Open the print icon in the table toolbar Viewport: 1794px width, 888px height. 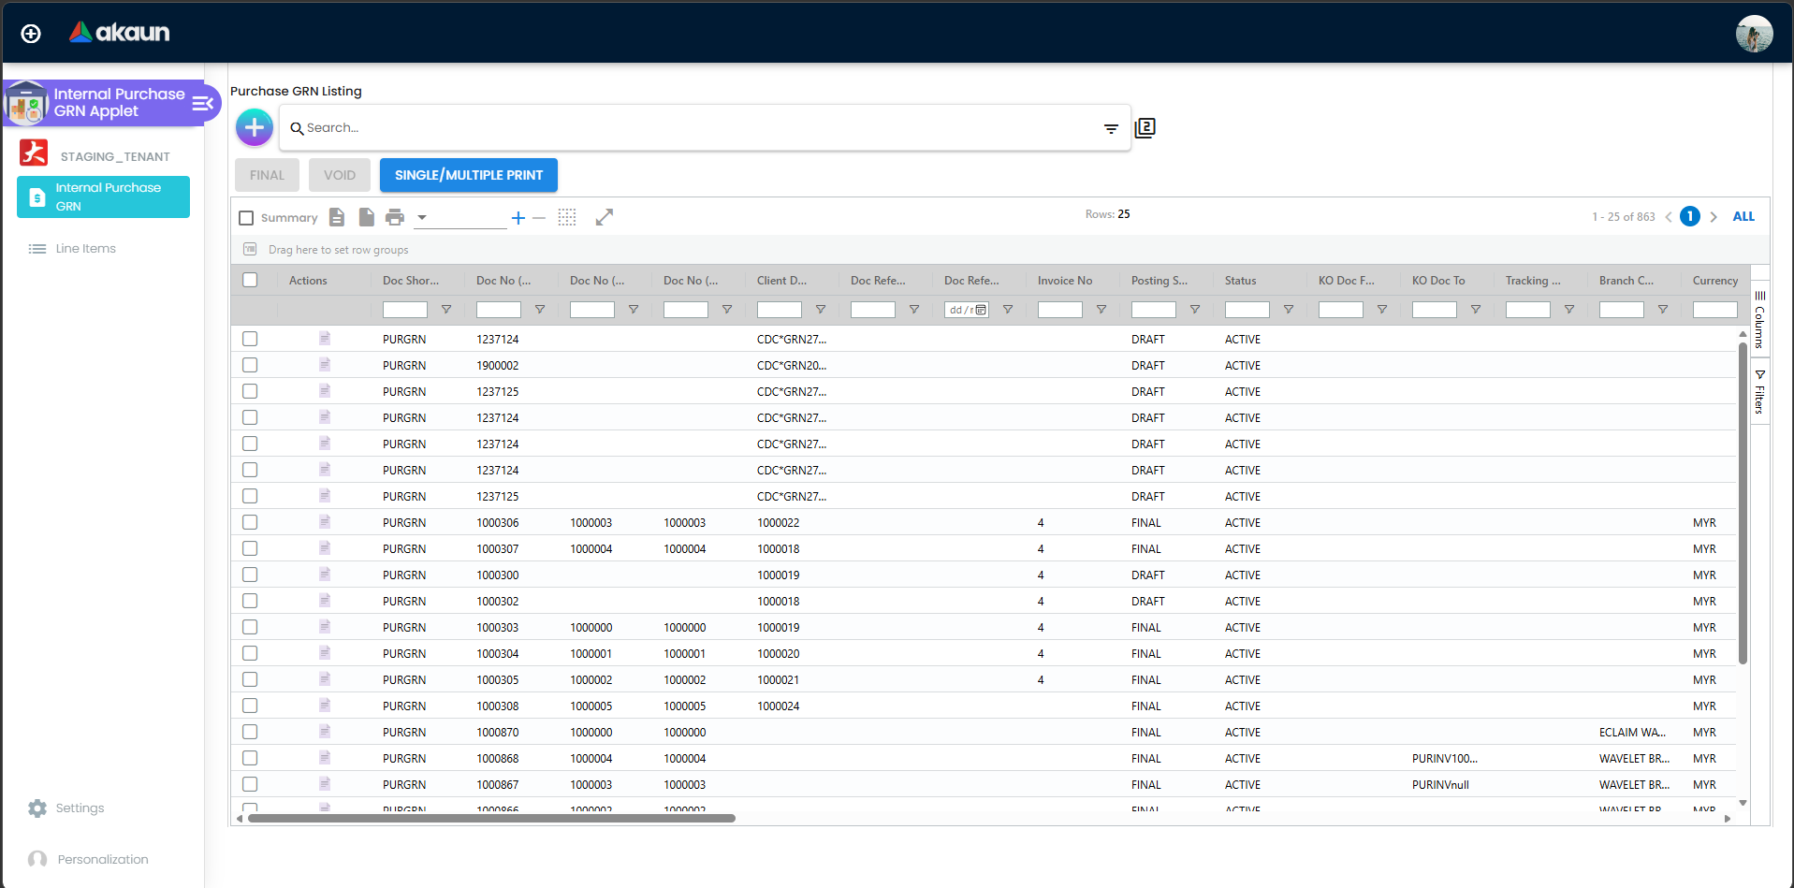(x=395, y=216)
